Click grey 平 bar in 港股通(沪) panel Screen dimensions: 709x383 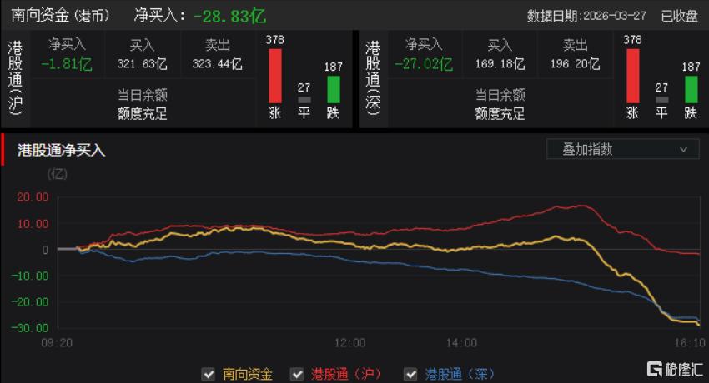(x=304, y=99)
